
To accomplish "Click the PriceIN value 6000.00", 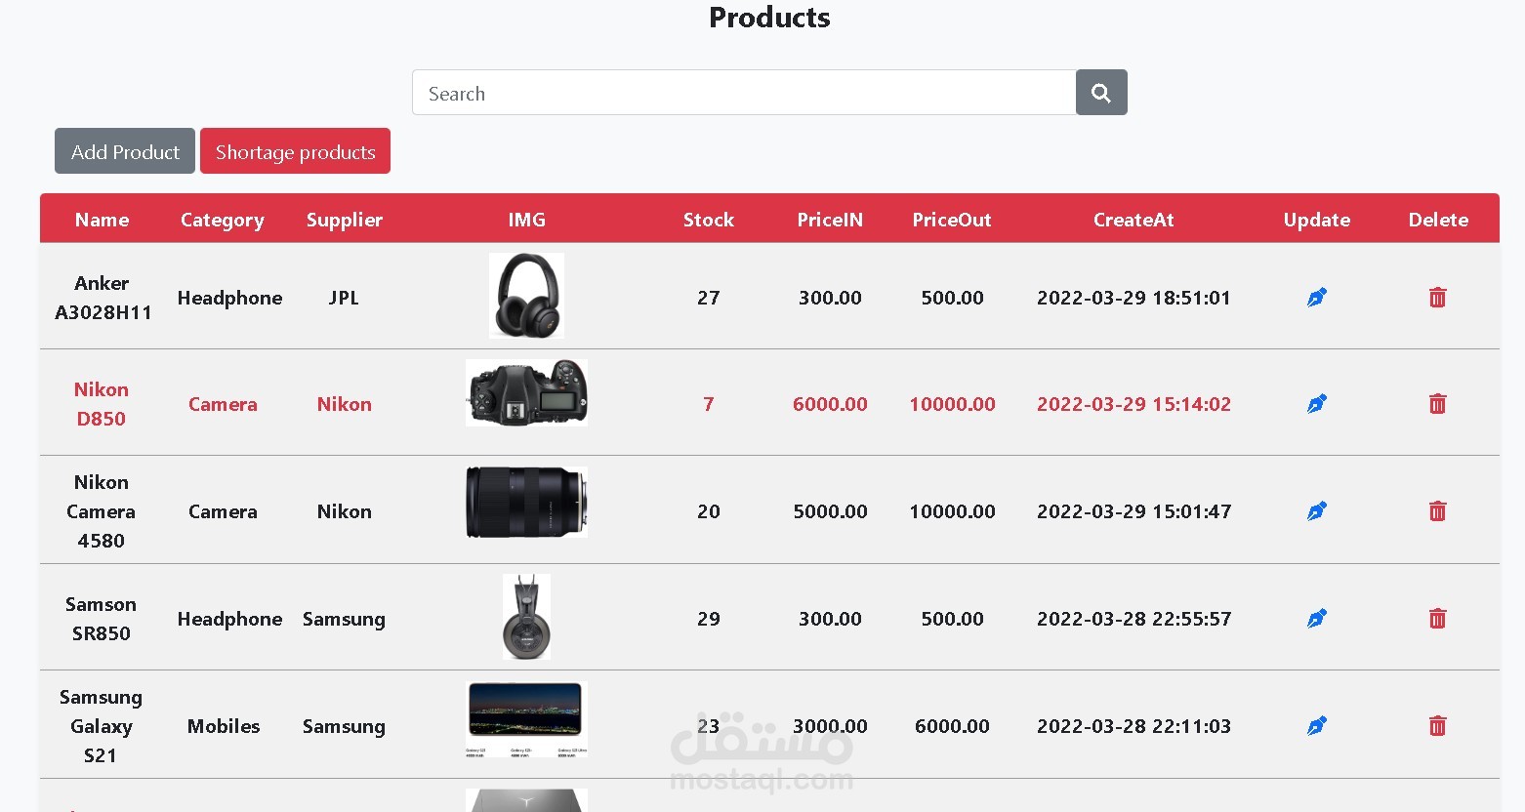I will pos(830,404).
